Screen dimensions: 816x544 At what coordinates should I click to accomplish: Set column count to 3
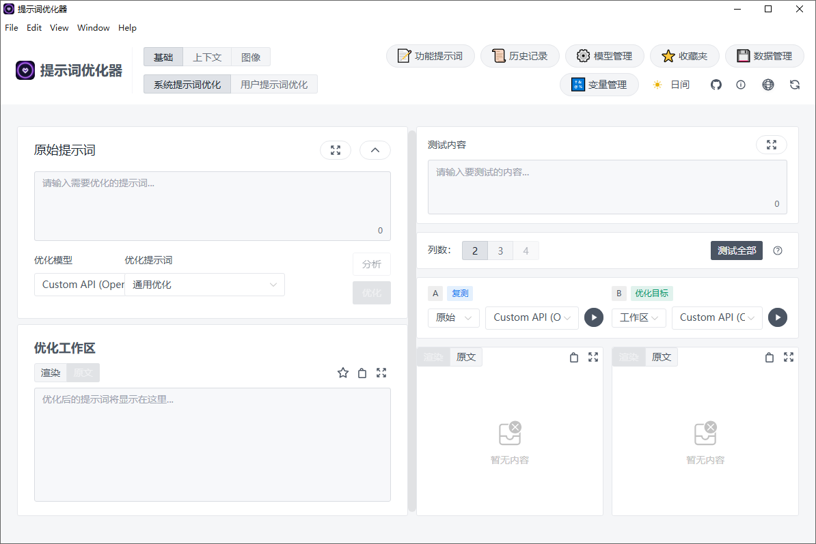point(500,250)
